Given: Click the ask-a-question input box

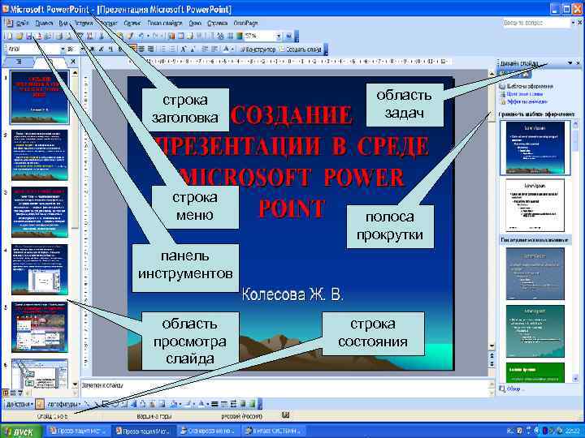Looking at the screenshot, I should point(536,23).
